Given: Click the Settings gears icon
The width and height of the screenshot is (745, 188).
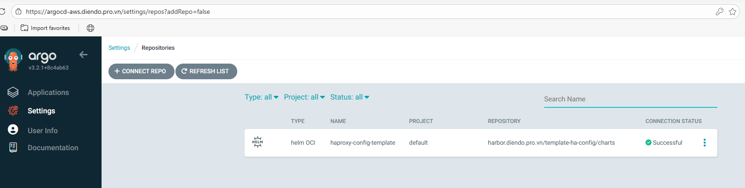Looking at the screenshot, I should point(13,111).
